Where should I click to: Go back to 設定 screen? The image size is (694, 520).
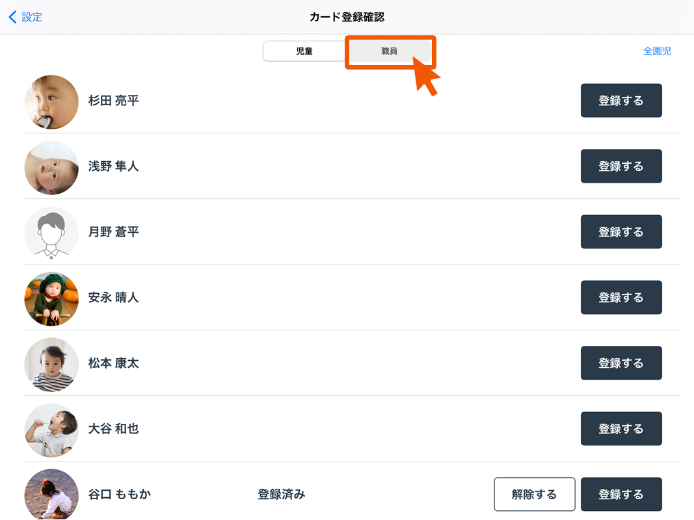(x=26, y=18)
